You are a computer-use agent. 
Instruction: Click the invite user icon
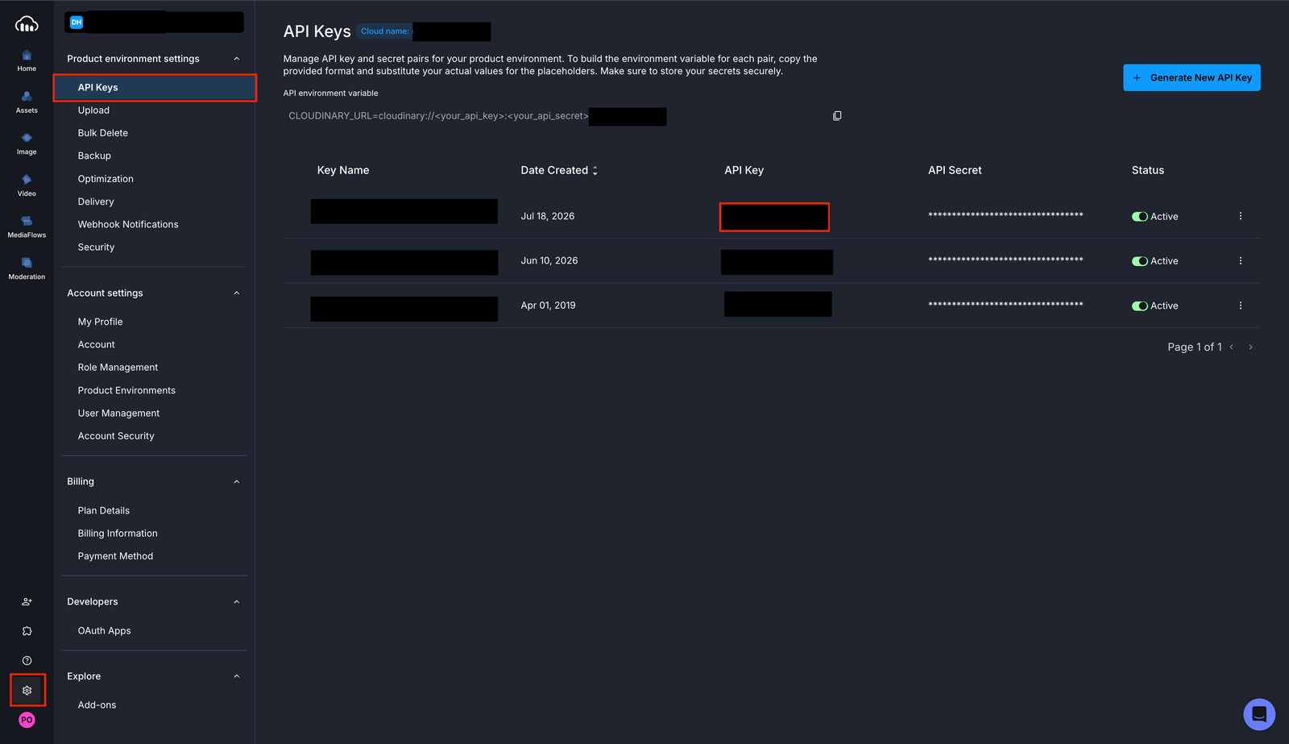(x=27, y=601)
